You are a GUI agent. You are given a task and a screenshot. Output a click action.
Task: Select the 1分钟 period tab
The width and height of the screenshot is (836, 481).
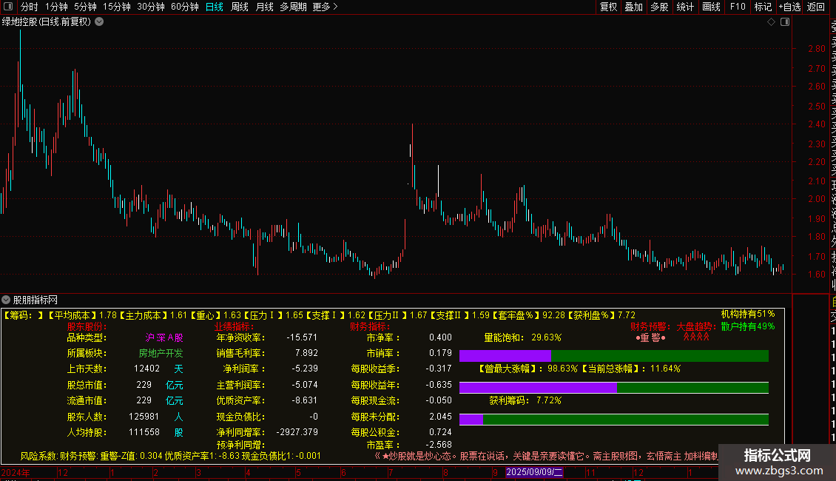tap(56, 7)
